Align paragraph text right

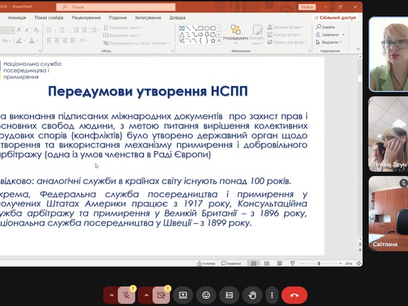(65, 40)
